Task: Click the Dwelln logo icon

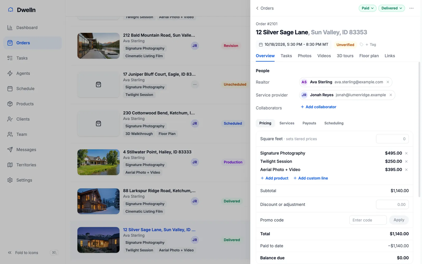Action: coord(11,10)
